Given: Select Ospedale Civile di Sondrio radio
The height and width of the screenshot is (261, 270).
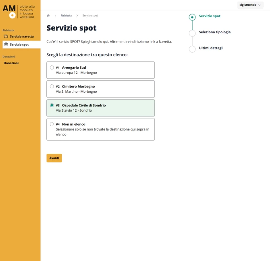Looking at the screenshot, I should (52, 105).
